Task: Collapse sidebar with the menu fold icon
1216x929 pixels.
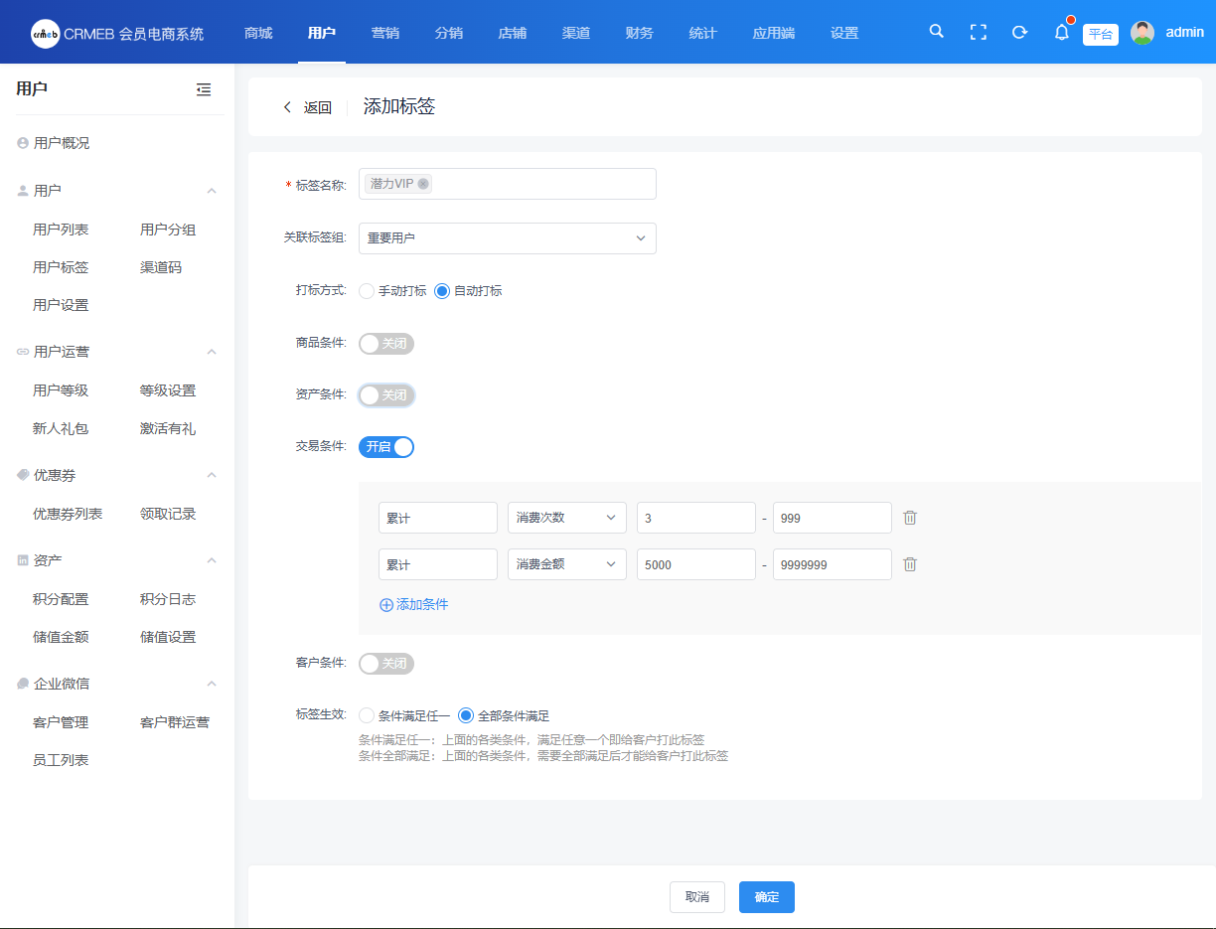Action: tap(204, 89)
